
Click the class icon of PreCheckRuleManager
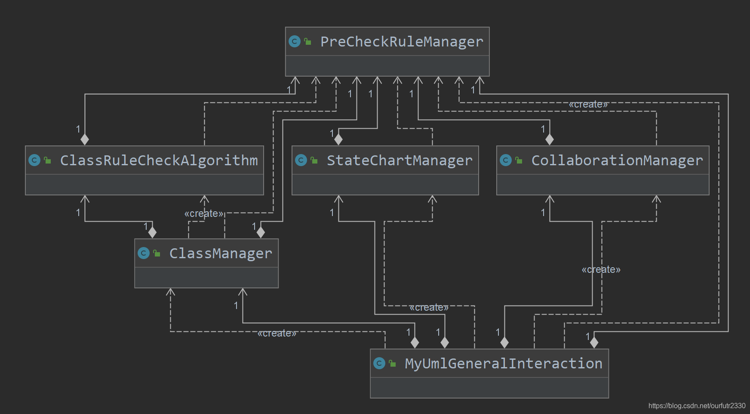[x=295, y=41]
